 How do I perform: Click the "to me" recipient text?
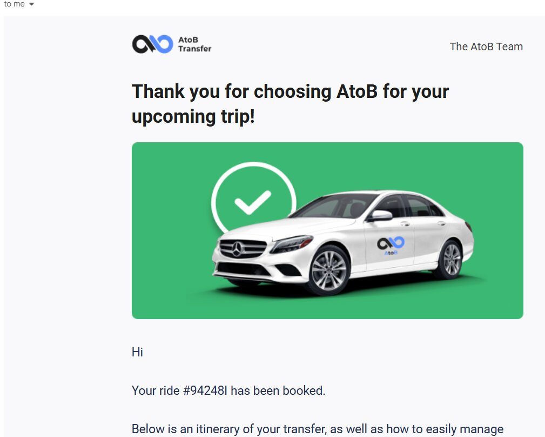[x=14, y=4]
